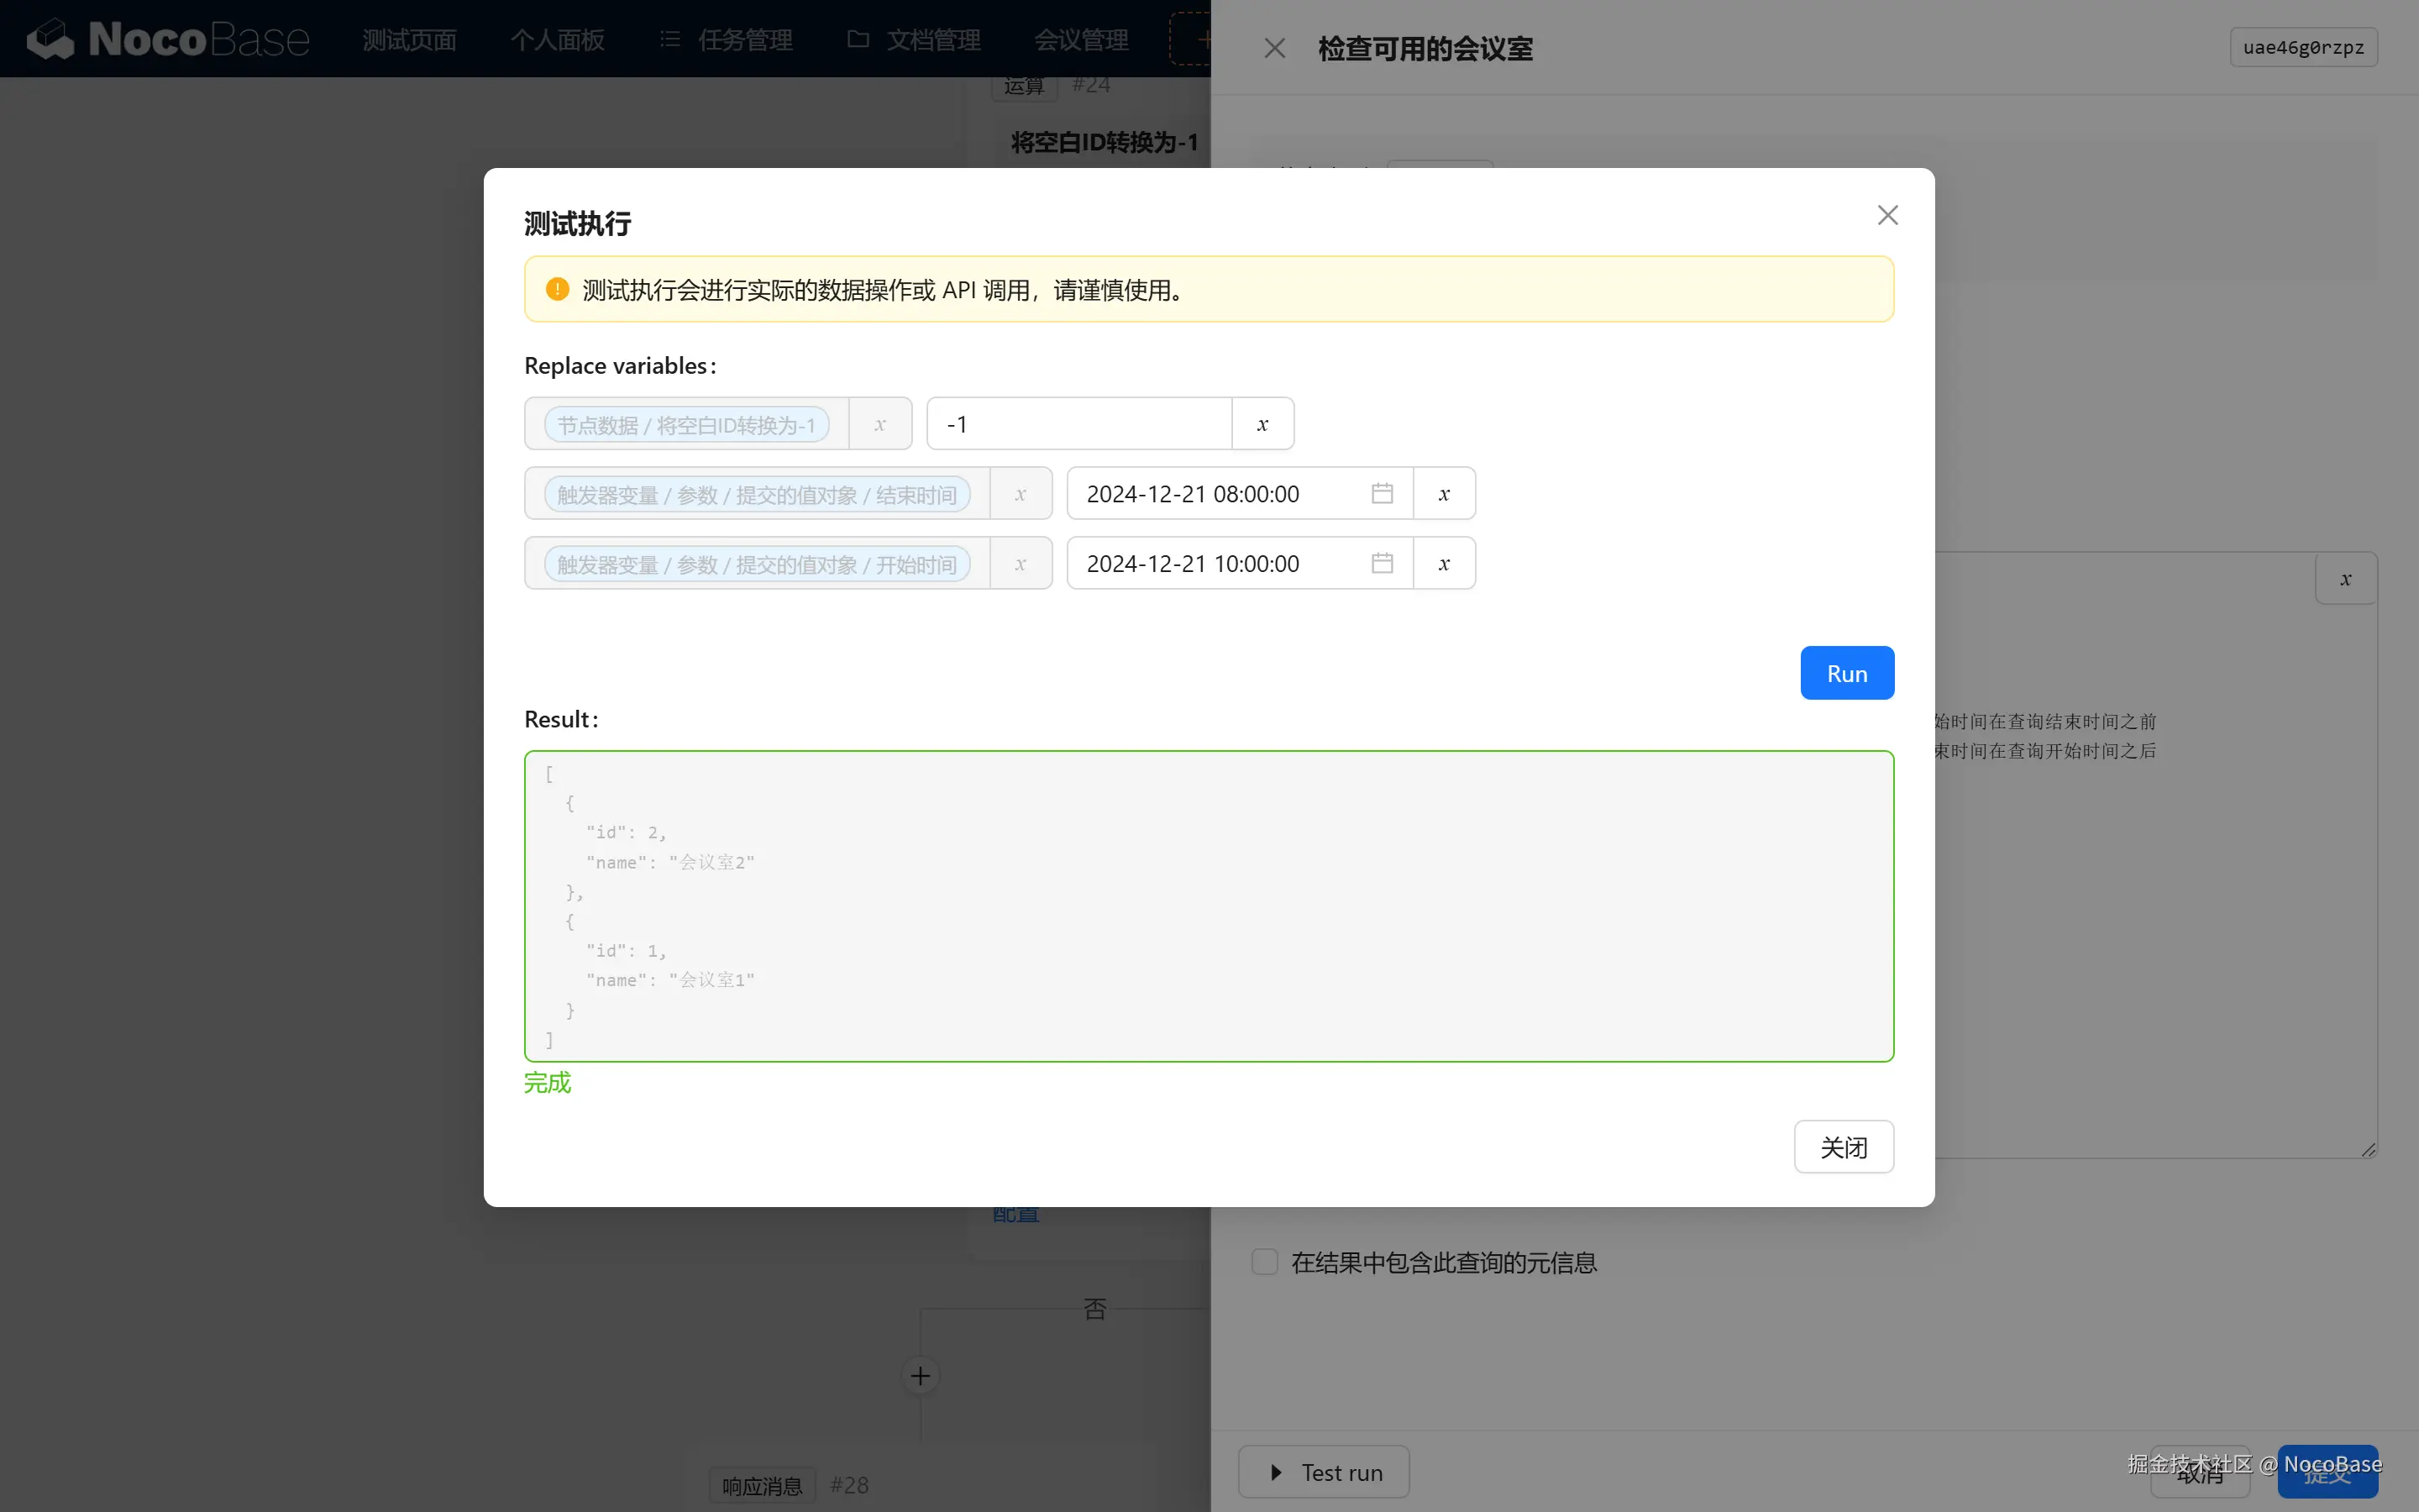Open calendar icon for 10:00:00 date
The width and height of the screenshot is (2419, 1512).
(x=1382, y=563)
